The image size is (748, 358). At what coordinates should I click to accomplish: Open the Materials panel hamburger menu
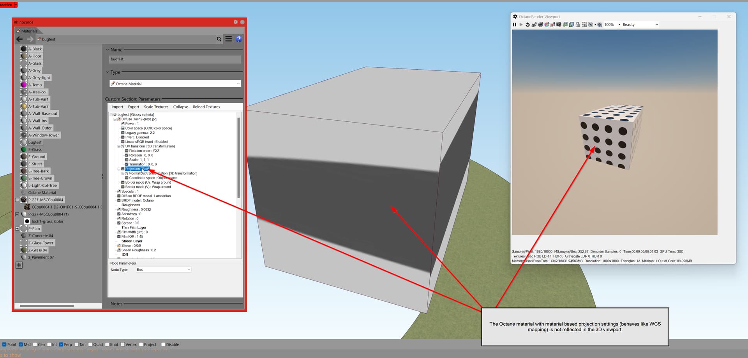point(229,39)
